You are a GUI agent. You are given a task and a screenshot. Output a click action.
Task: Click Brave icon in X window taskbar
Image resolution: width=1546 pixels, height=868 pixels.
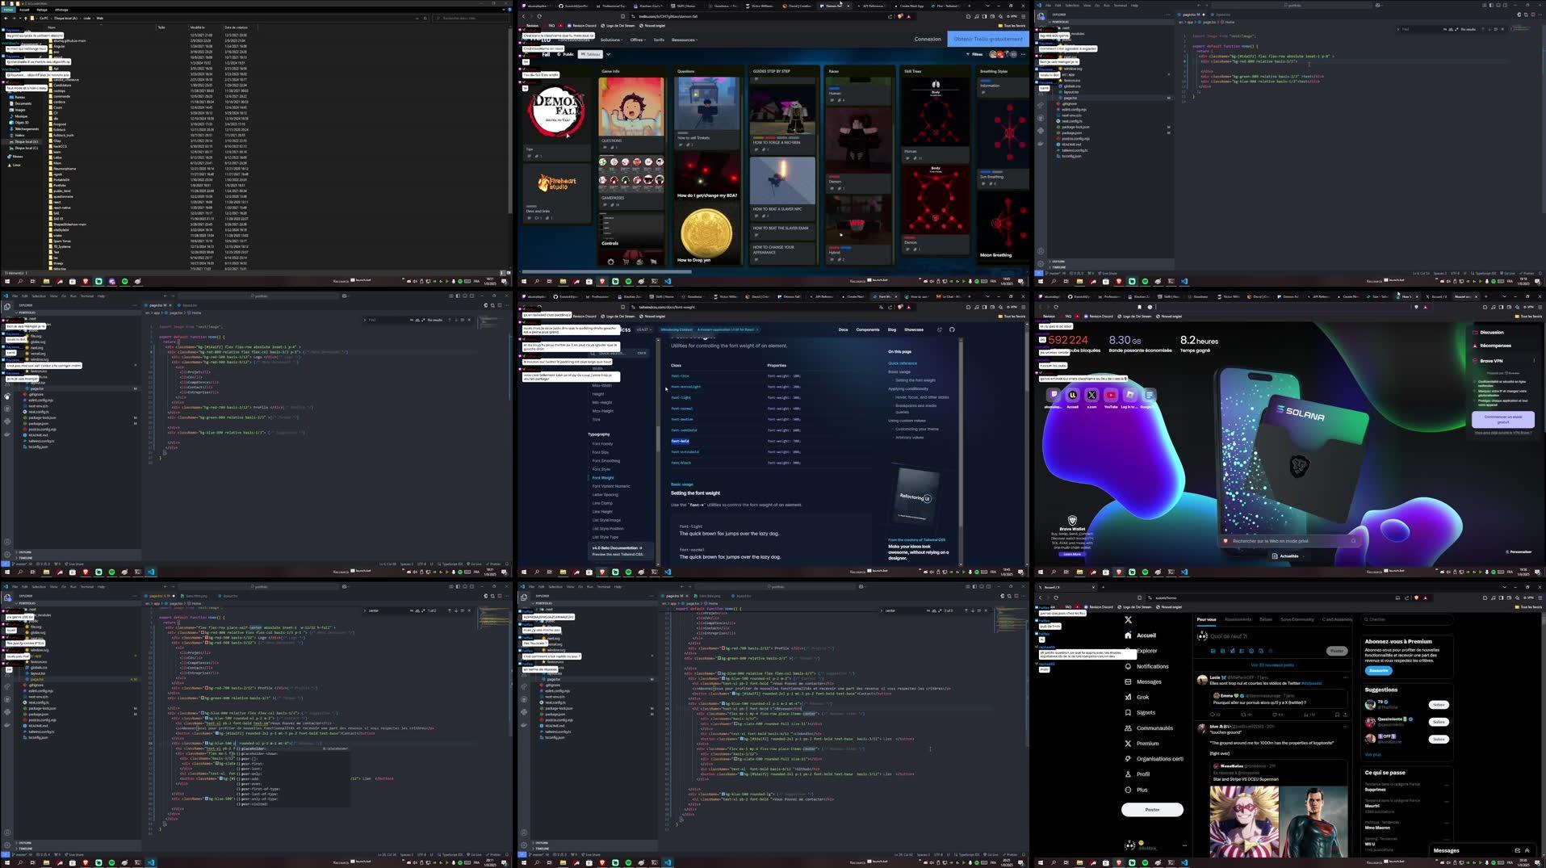[x=1118, y=863]
